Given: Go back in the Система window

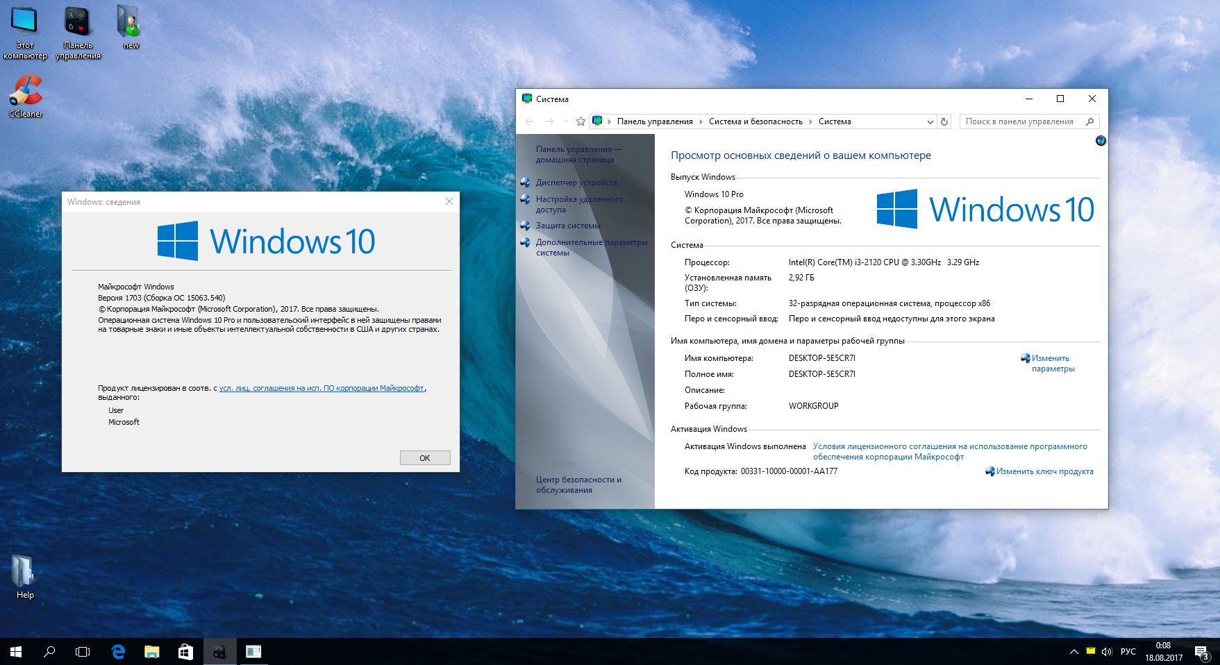Looking at the screenshot, I should [529, 121].
